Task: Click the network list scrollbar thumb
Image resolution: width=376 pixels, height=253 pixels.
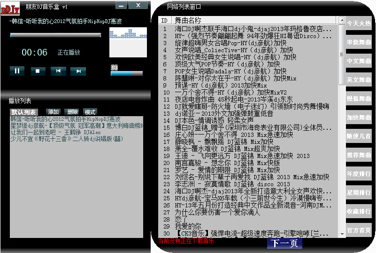Action: coord(342,54)
